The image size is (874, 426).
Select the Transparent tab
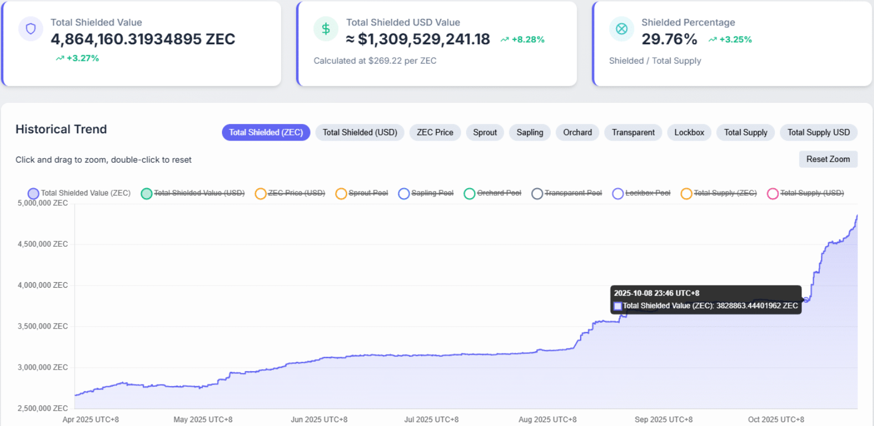click(x=633, y=133)
